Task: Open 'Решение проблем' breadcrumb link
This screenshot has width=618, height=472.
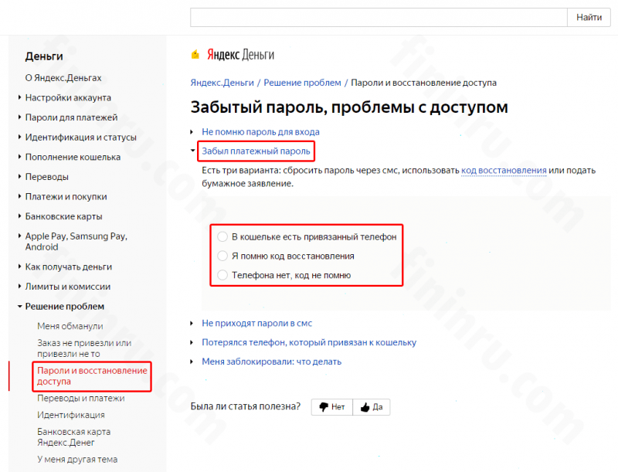Action: click(x=302, y=83)
